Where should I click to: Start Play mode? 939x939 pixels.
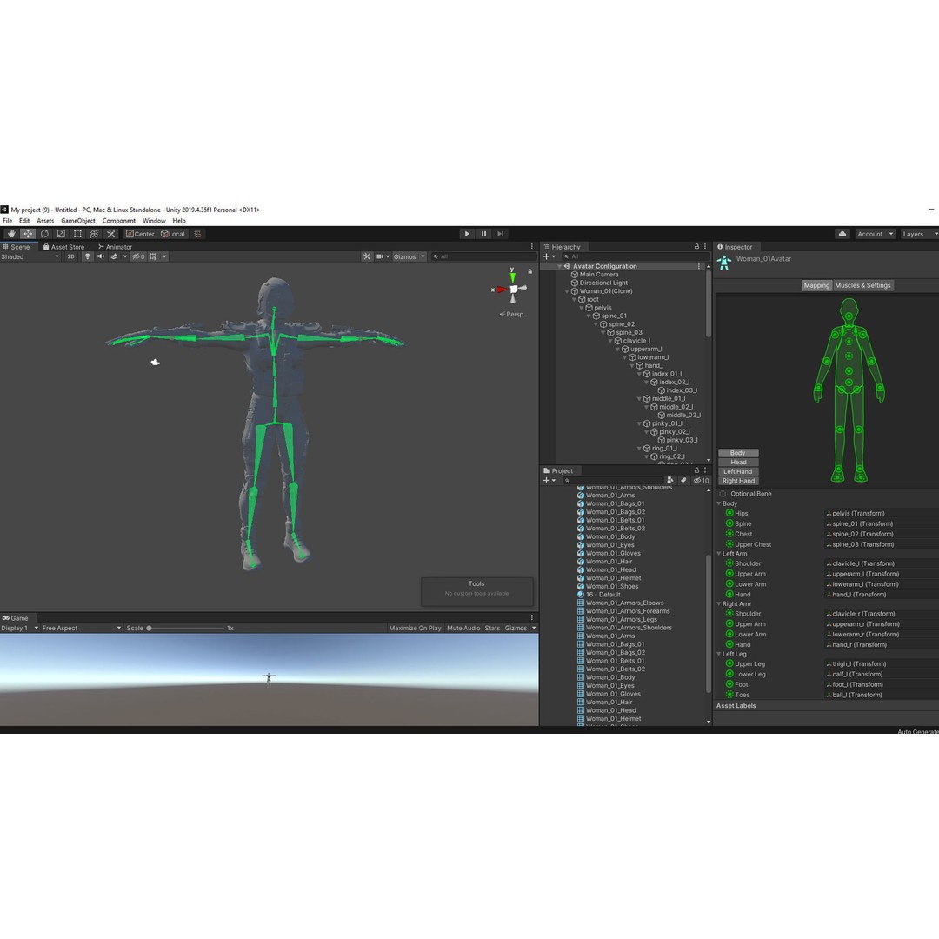pyautogui.click(x=467, y=234)
